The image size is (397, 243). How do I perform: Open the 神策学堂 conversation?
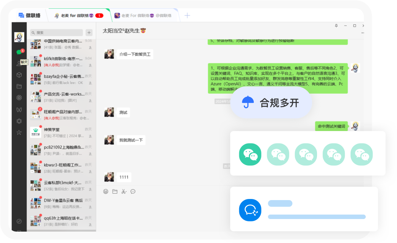pyautogui.click(x=61, y=132)
